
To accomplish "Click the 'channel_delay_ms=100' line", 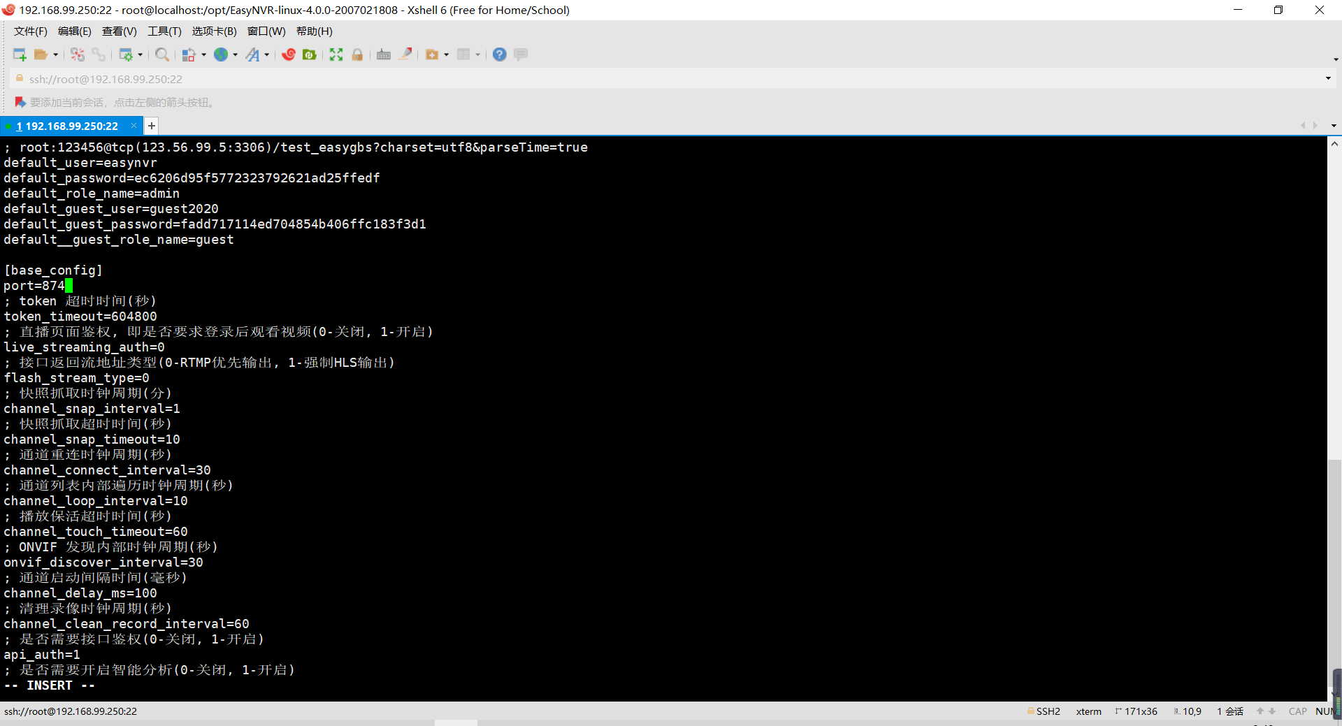I will coord(80,593).
